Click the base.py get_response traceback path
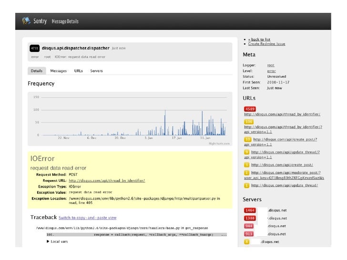 tap(122, 228)
